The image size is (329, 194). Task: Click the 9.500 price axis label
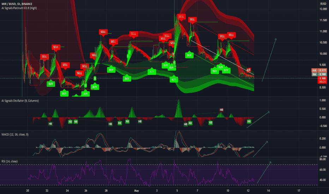(323, 65)
